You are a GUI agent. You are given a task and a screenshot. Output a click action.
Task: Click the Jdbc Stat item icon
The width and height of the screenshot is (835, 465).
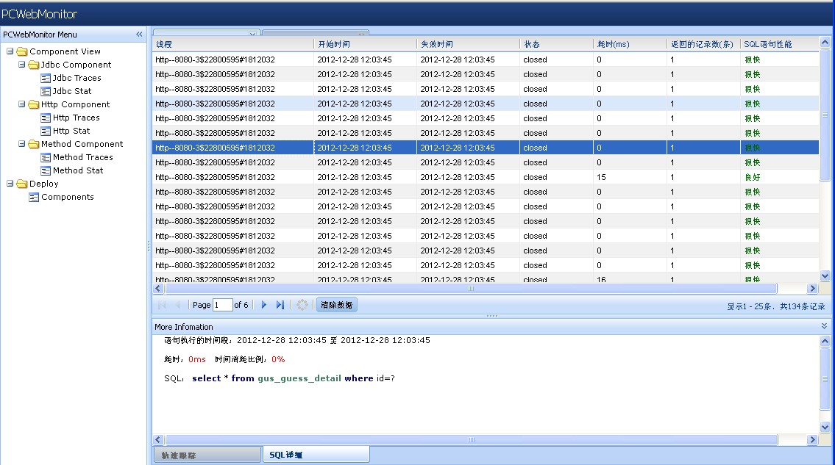(x=46, y=91)
